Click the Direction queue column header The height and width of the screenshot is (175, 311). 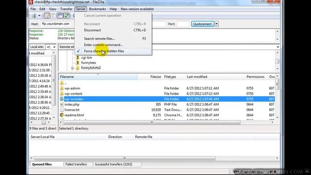point(115,137)
